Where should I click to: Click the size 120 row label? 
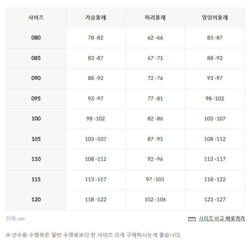tap(36, 200)
